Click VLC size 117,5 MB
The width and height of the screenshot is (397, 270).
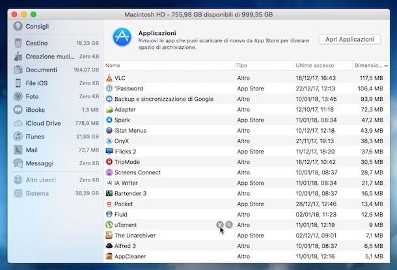point(372,78)
